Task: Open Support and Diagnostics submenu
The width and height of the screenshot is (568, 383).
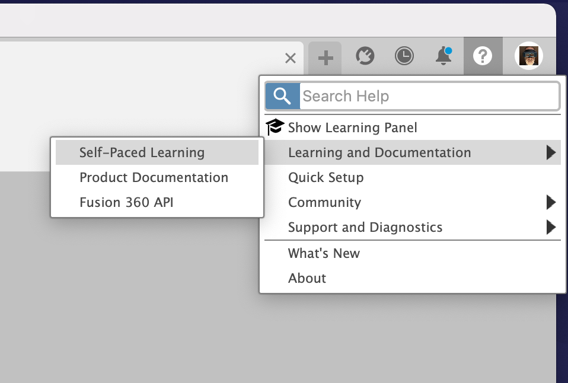Action: point(413,227)
